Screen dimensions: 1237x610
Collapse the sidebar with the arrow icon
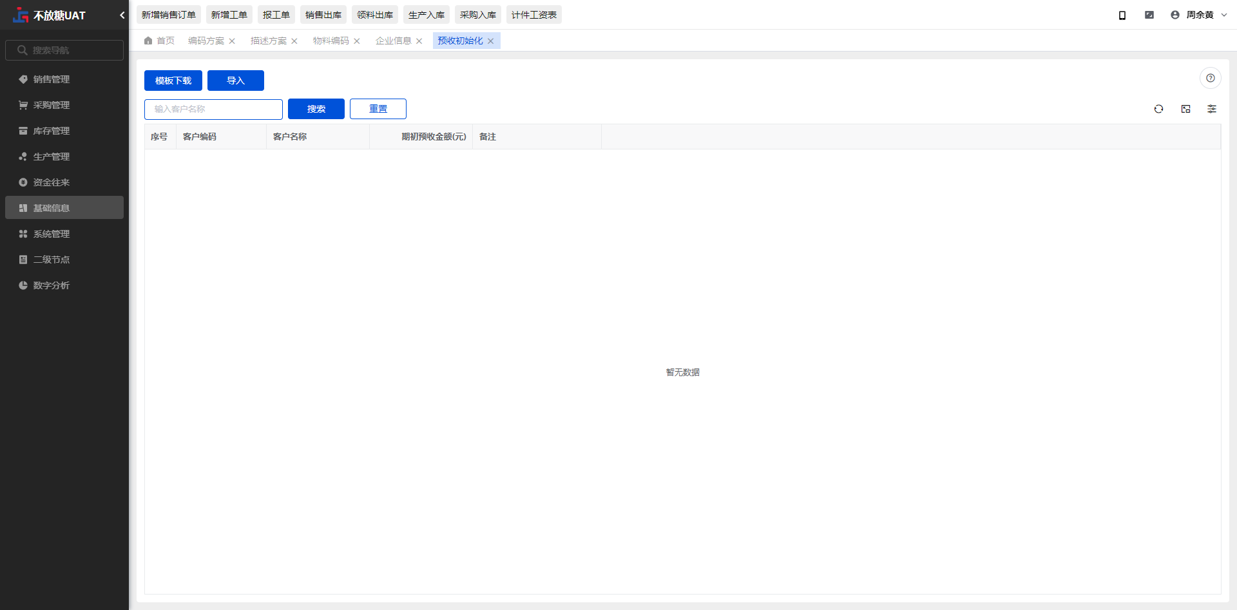[122, 15]
